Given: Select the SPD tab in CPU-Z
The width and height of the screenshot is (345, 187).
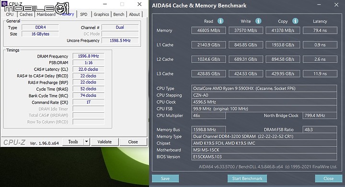Looking at the screenshot, I should click(x=83, y=14).
